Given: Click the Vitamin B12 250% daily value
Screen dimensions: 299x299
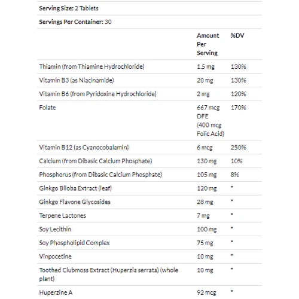Looking at the screenshot, I should click(238, 147).
